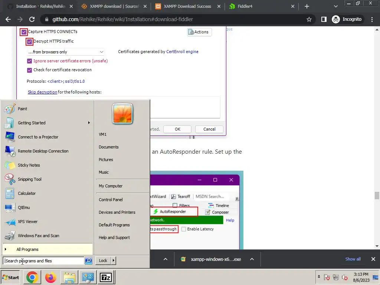Screen dimensions: 380x285
Task: Click the Search programs and files field
Action: 44,261
